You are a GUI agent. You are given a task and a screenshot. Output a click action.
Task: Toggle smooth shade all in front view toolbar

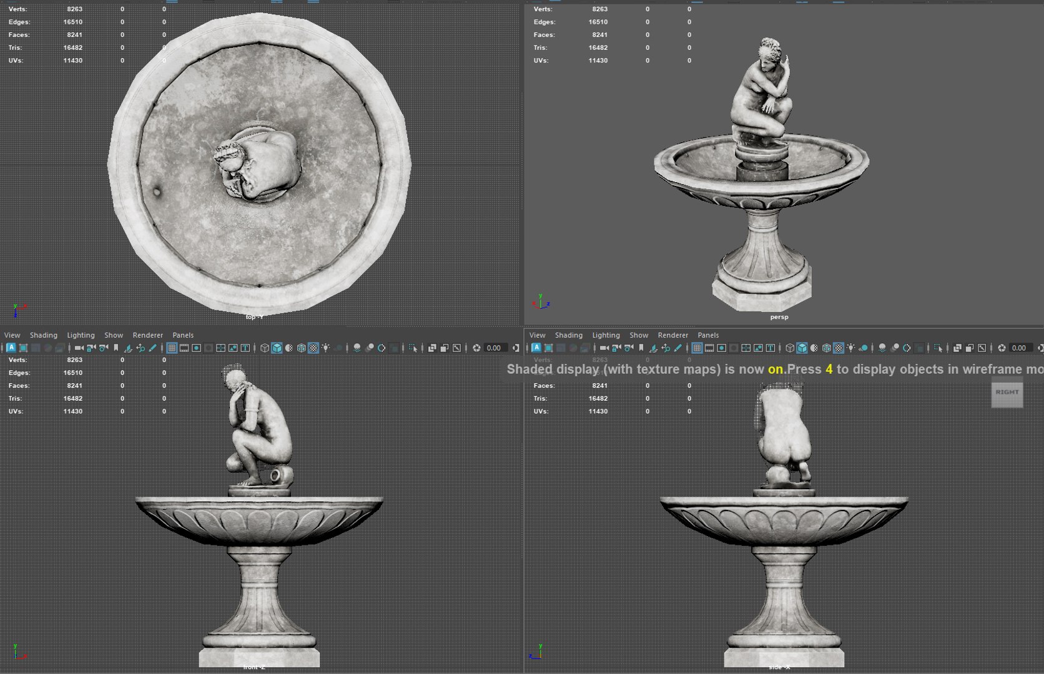pos(277,348)
